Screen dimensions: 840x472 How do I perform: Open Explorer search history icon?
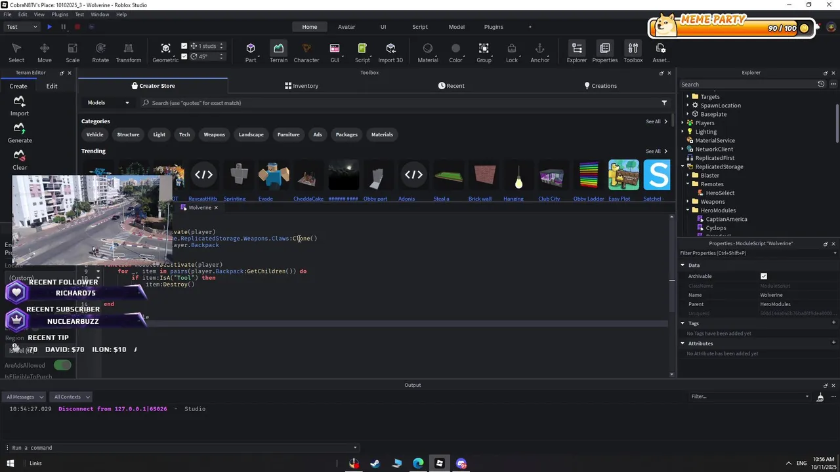(x=821, y=84)
